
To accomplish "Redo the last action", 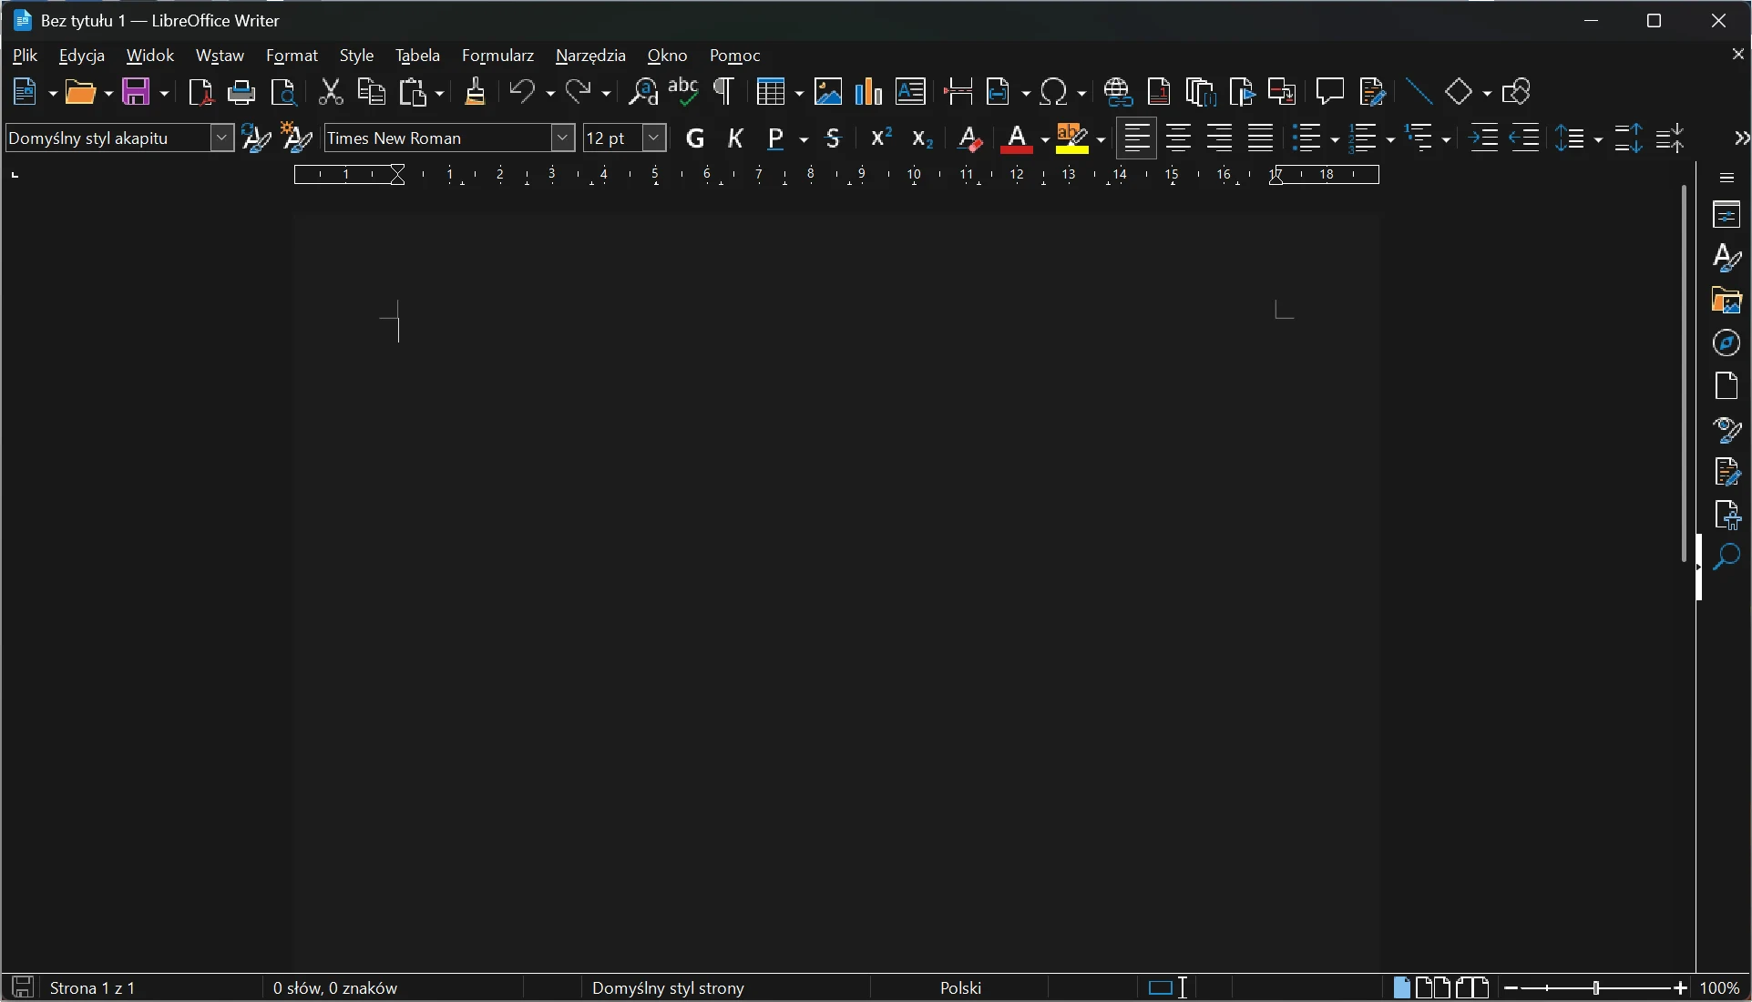I will tap(580, 92).
